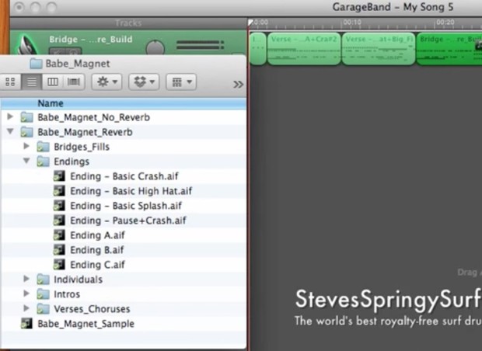Select the Bridges_Fills folder icon
The height and width of the screenshot is (351, 482).
click(43, 147)
